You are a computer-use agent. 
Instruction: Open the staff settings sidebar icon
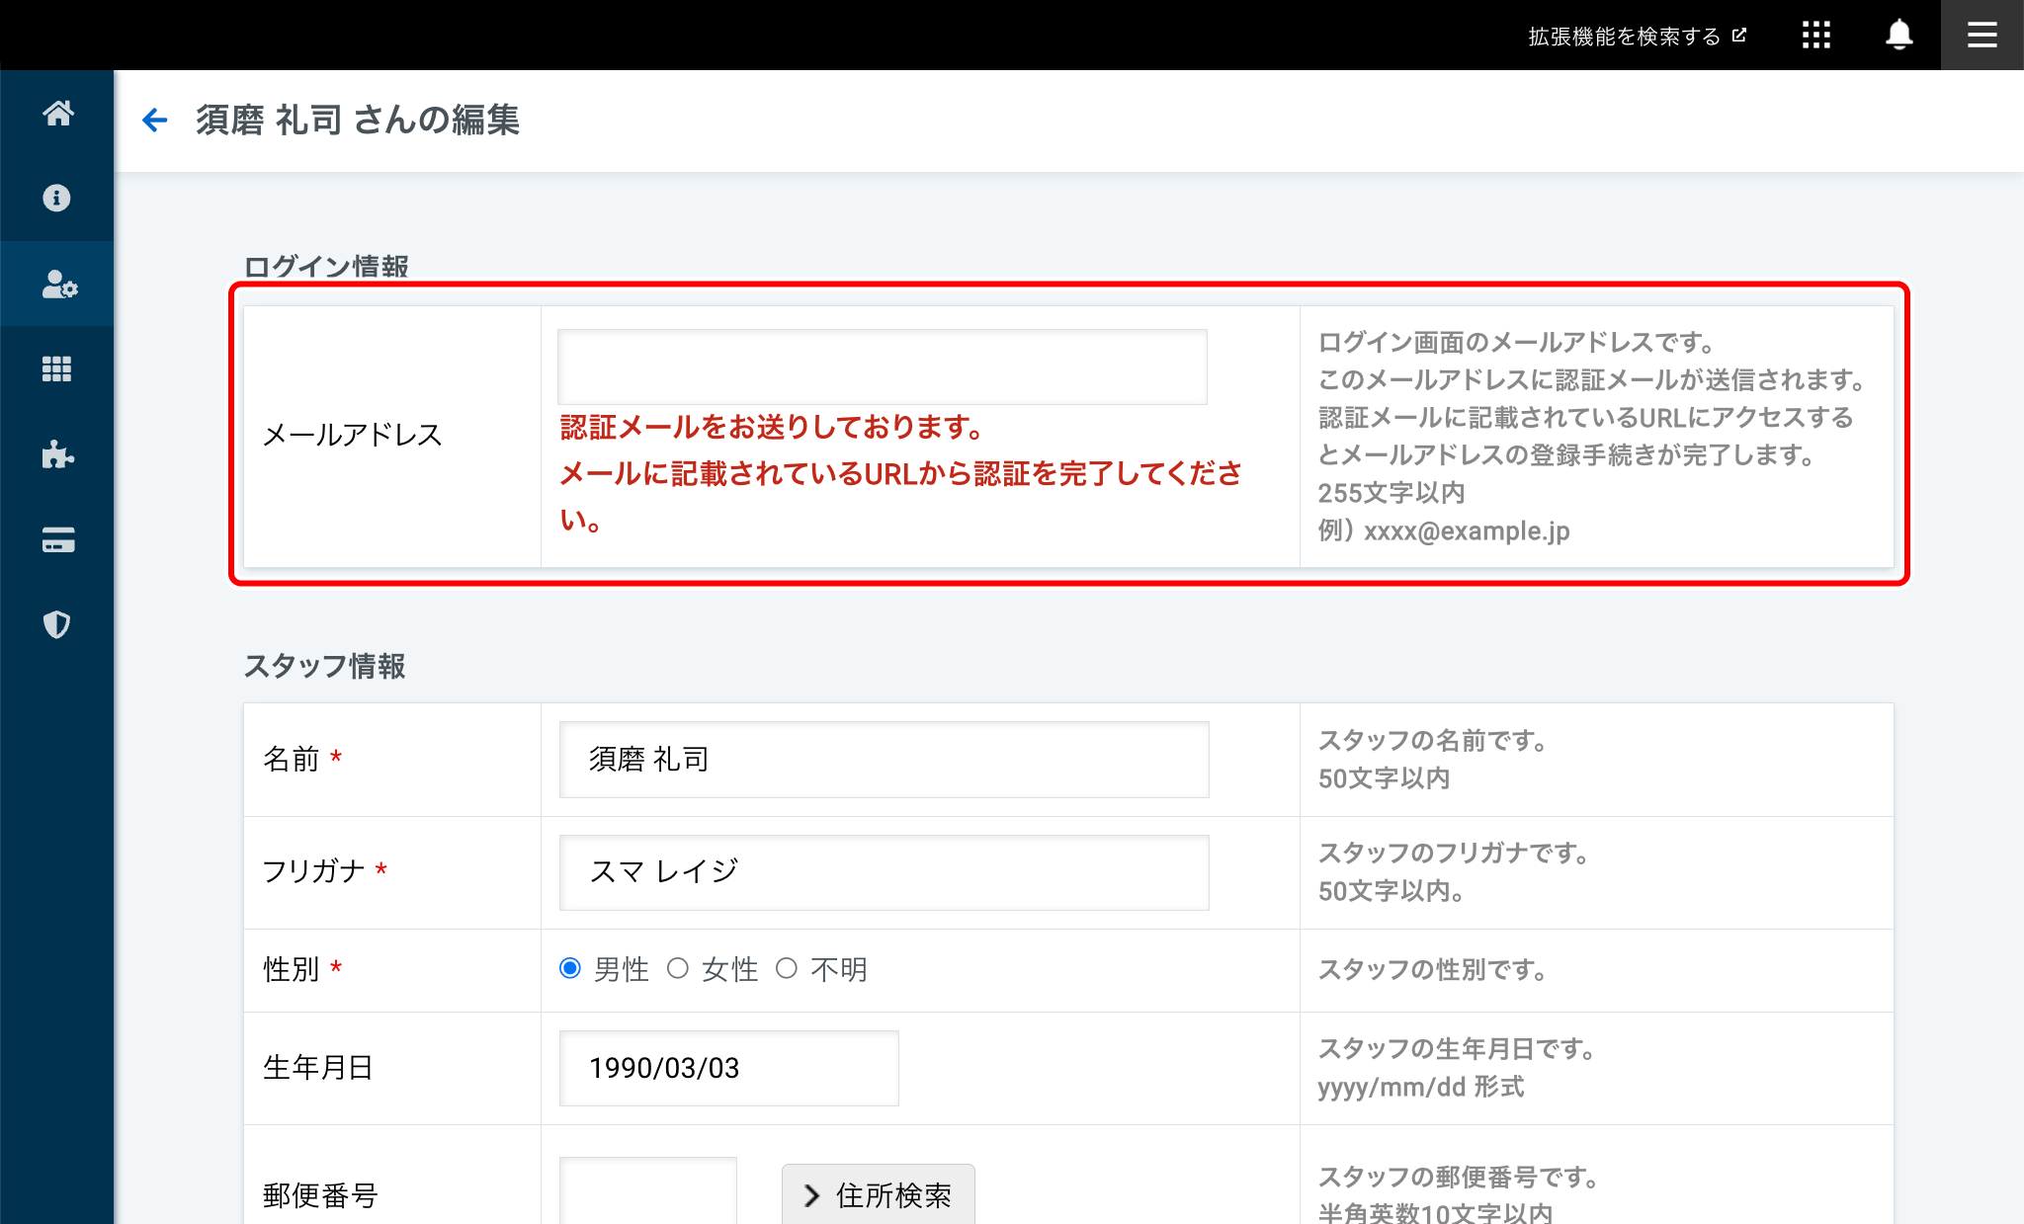coord(57,285)
